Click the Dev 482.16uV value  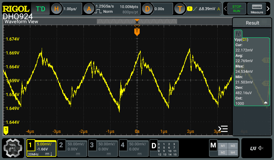tap(243, 93)
